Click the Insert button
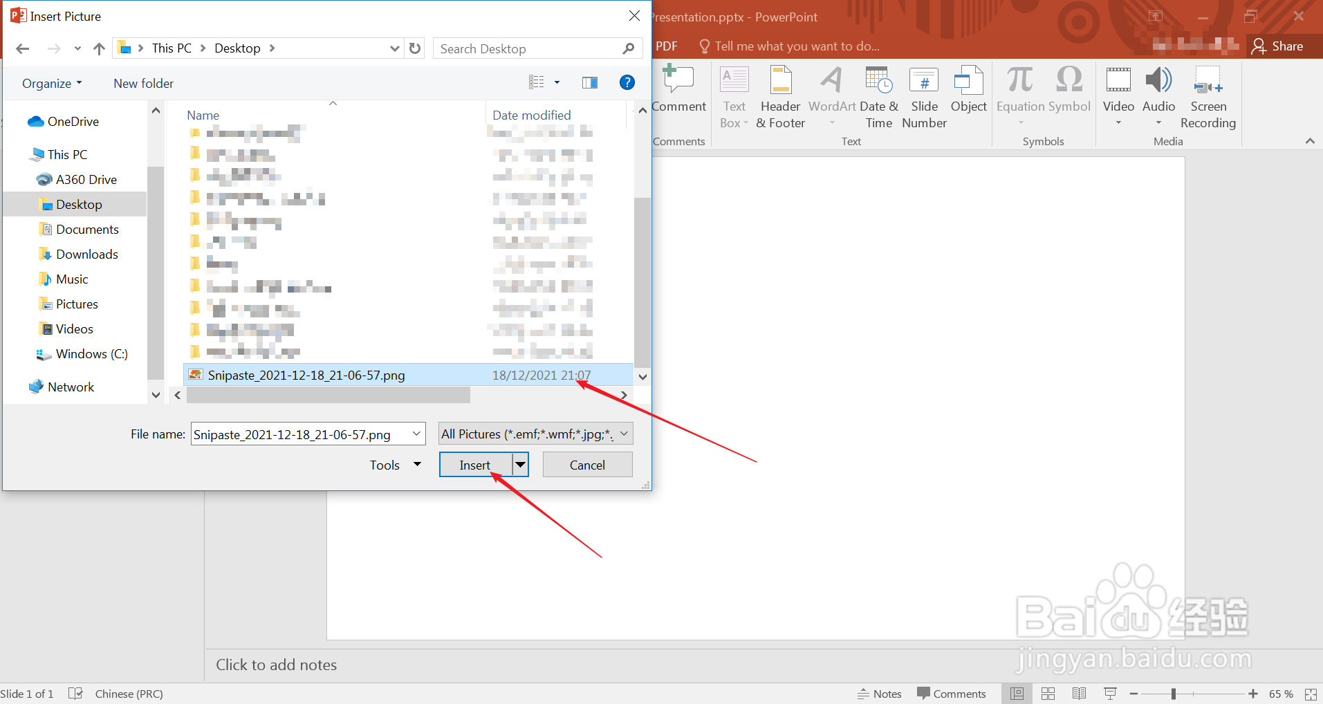 [x=476, y=465]
